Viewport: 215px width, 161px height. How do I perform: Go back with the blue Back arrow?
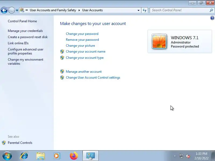tap(4, 10)
